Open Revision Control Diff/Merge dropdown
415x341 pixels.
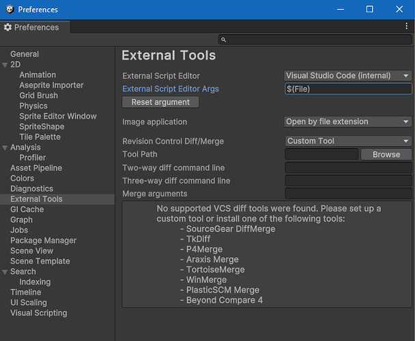point(347,141)
